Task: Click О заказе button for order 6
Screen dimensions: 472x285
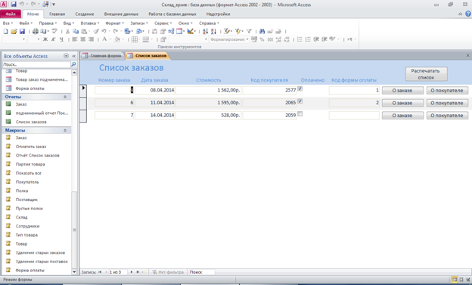Action: click(x=402, y=103)
